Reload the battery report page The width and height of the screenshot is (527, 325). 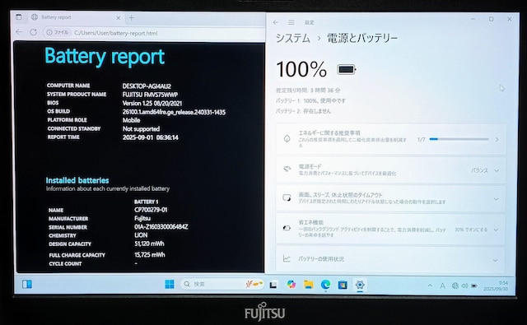point(33,32)
